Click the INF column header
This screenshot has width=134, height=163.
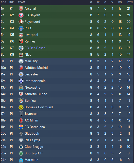click(x=12, y=2)
